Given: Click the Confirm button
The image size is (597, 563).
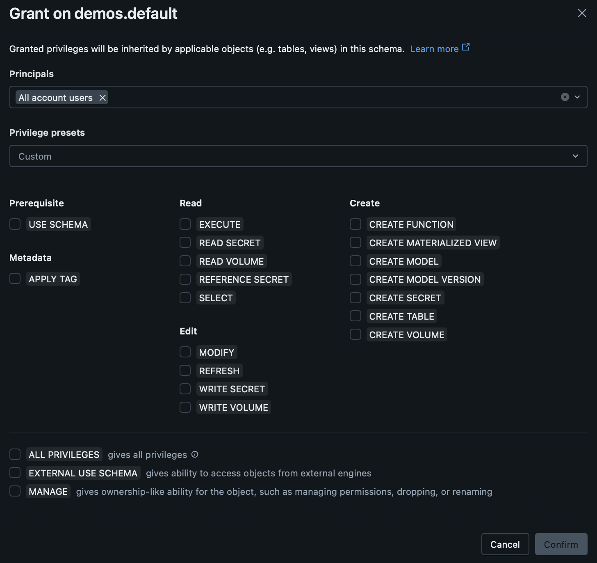Looking at the screenshot, I should pyautogui.click(x=561, y=544).
